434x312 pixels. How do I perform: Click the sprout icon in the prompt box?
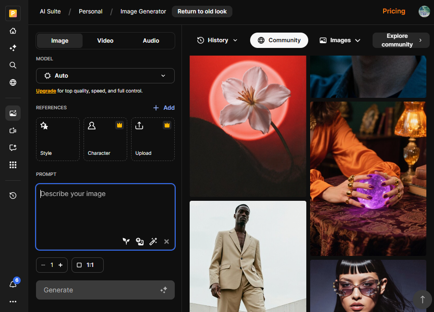[126, 242]
